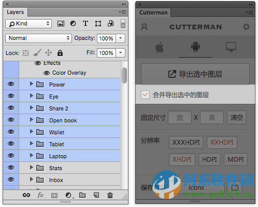
Task: Add a layer mask icon
Action: (x=54, y=196)
